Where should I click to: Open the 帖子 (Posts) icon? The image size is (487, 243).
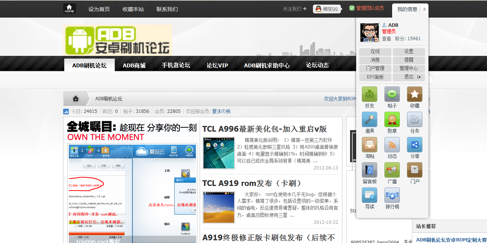(392, 93)
